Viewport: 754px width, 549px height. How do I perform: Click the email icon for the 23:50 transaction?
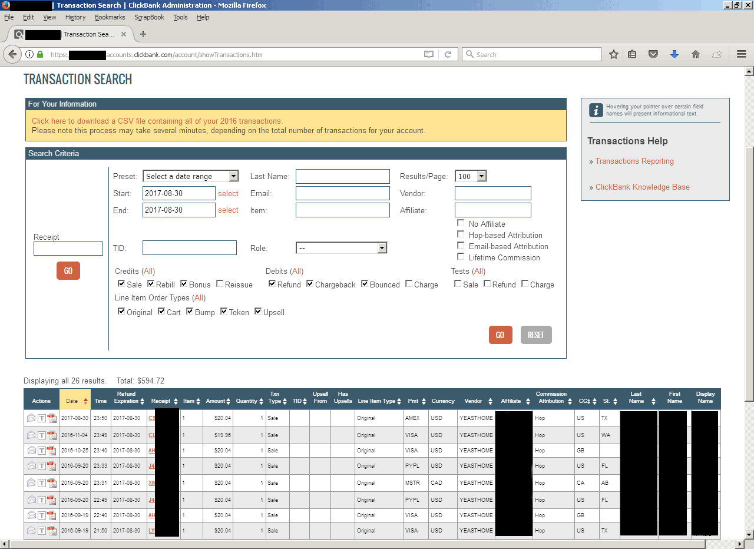(31, 418)
